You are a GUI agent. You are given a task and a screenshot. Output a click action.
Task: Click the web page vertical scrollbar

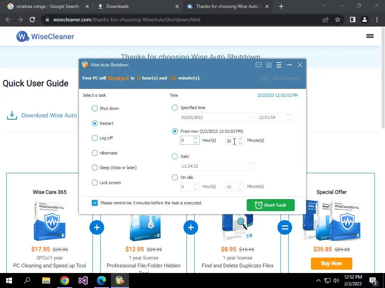pyautogui.click(x=383, y=78)
